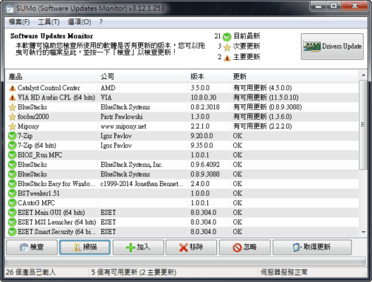This screenshot has height=282, width=372.
Task: Click orange warning icon beside 主要更新 summary
Action: 227,58
